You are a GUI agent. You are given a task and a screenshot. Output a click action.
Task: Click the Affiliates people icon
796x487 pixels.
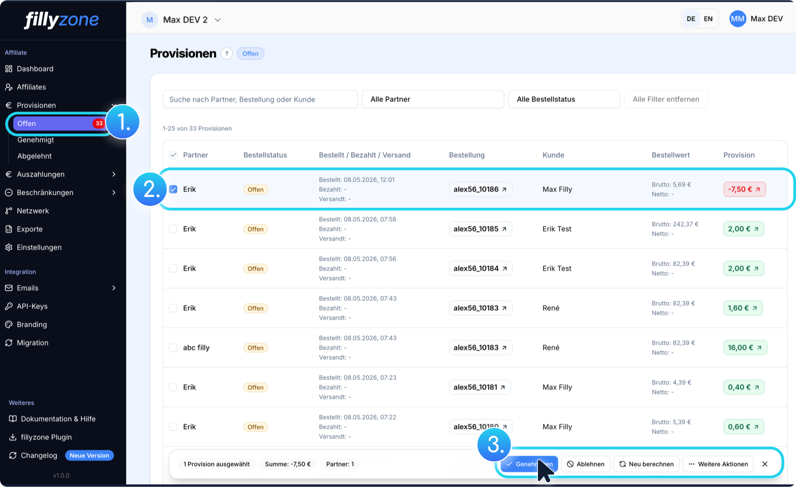[9, 87]
